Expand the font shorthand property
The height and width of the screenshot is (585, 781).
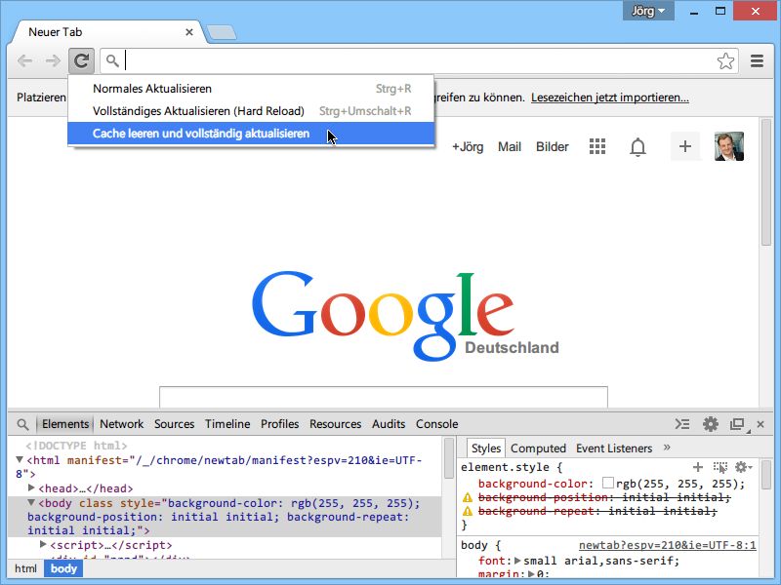[x=517, y=561]
